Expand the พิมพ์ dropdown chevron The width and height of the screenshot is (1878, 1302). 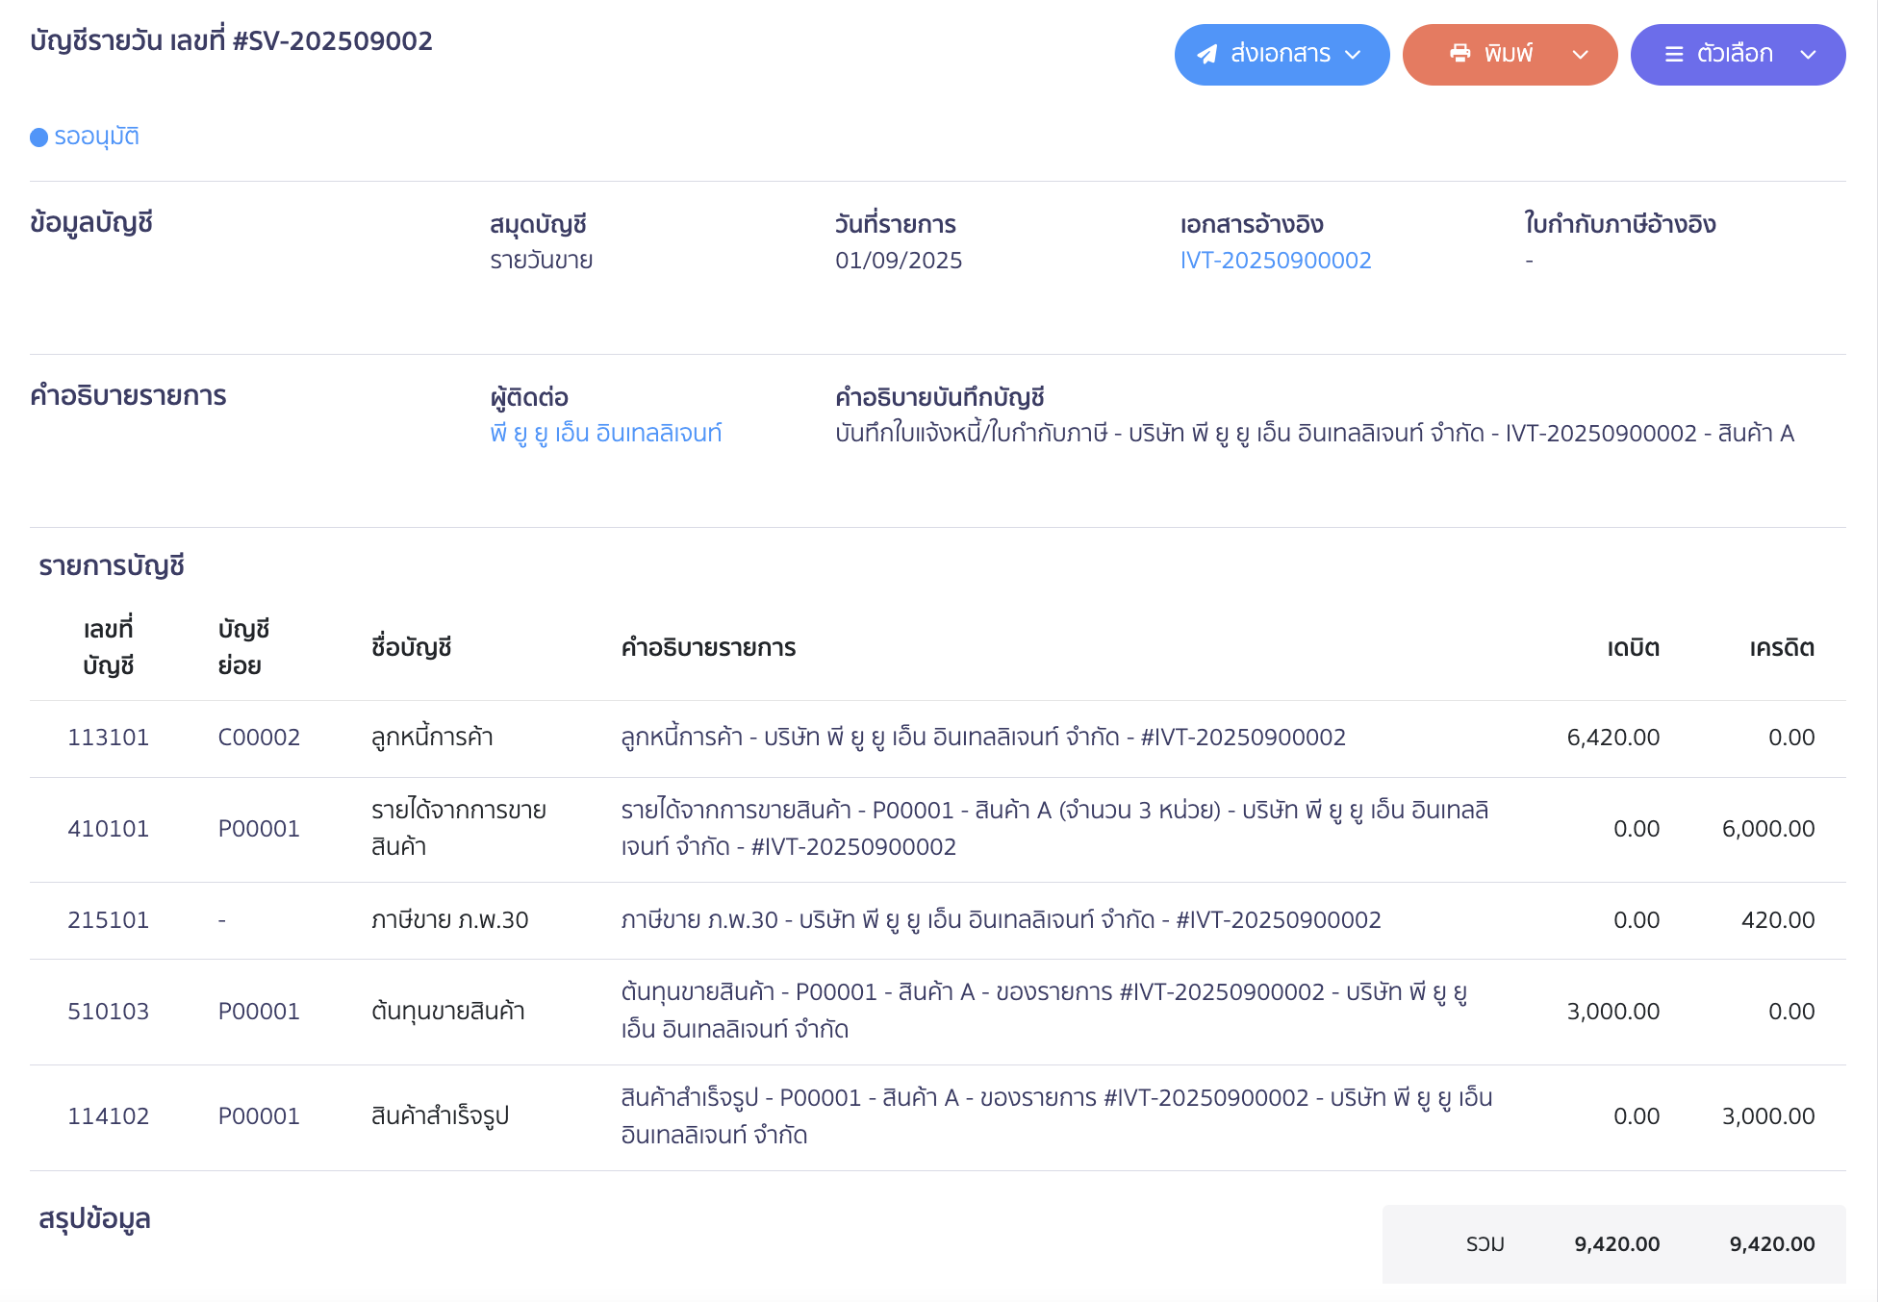pos(1580,55)
